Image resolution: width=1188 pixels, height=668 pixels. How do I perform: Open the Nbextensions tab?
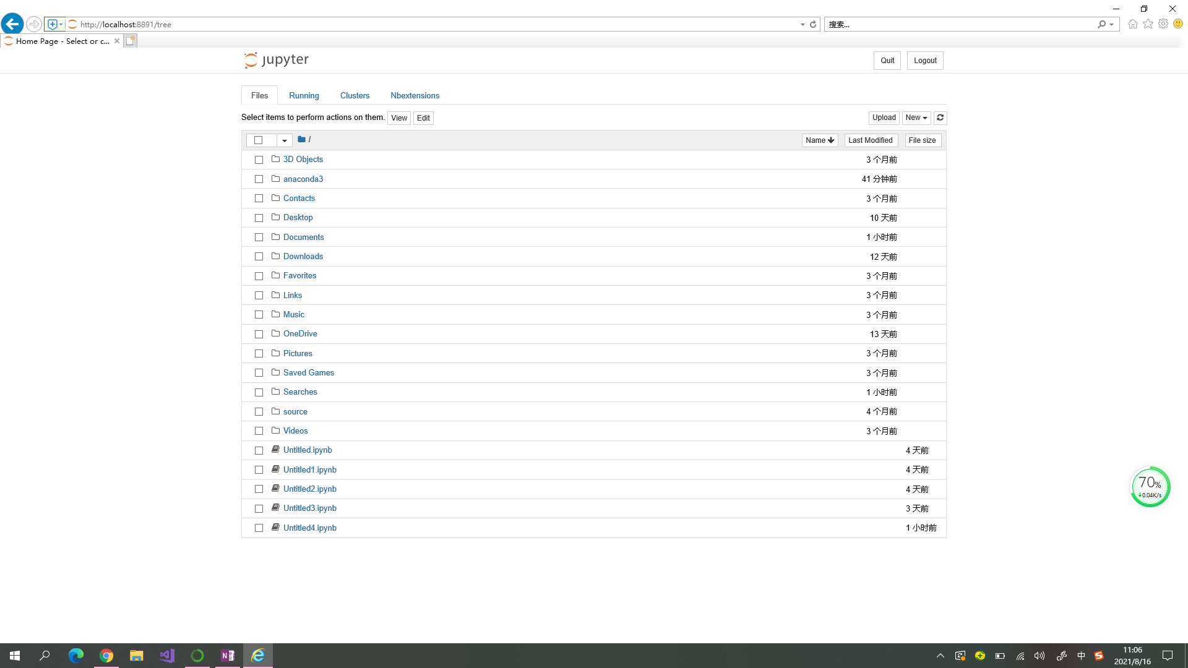[415, 95]
